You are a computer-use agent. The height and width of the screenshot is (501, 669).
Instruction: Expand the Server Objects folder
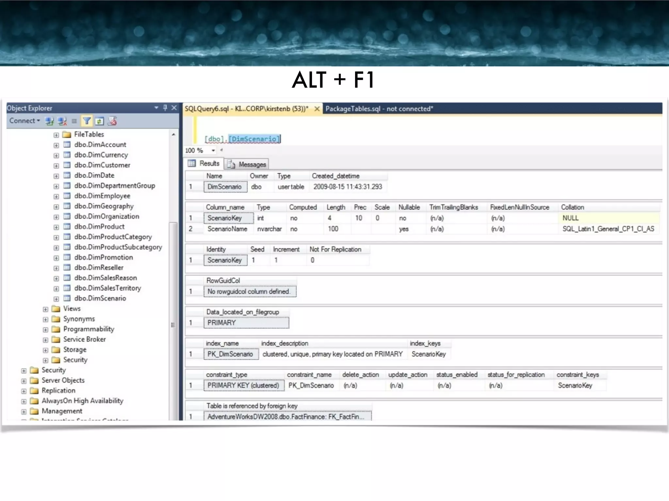click(24, 381)
